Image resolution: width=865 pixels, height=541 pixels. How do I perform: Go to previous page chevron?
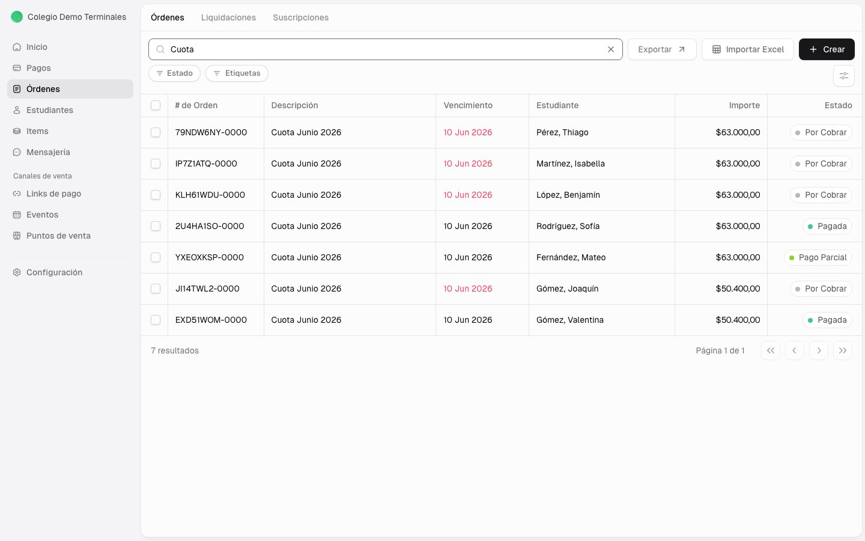coord(795,350)
